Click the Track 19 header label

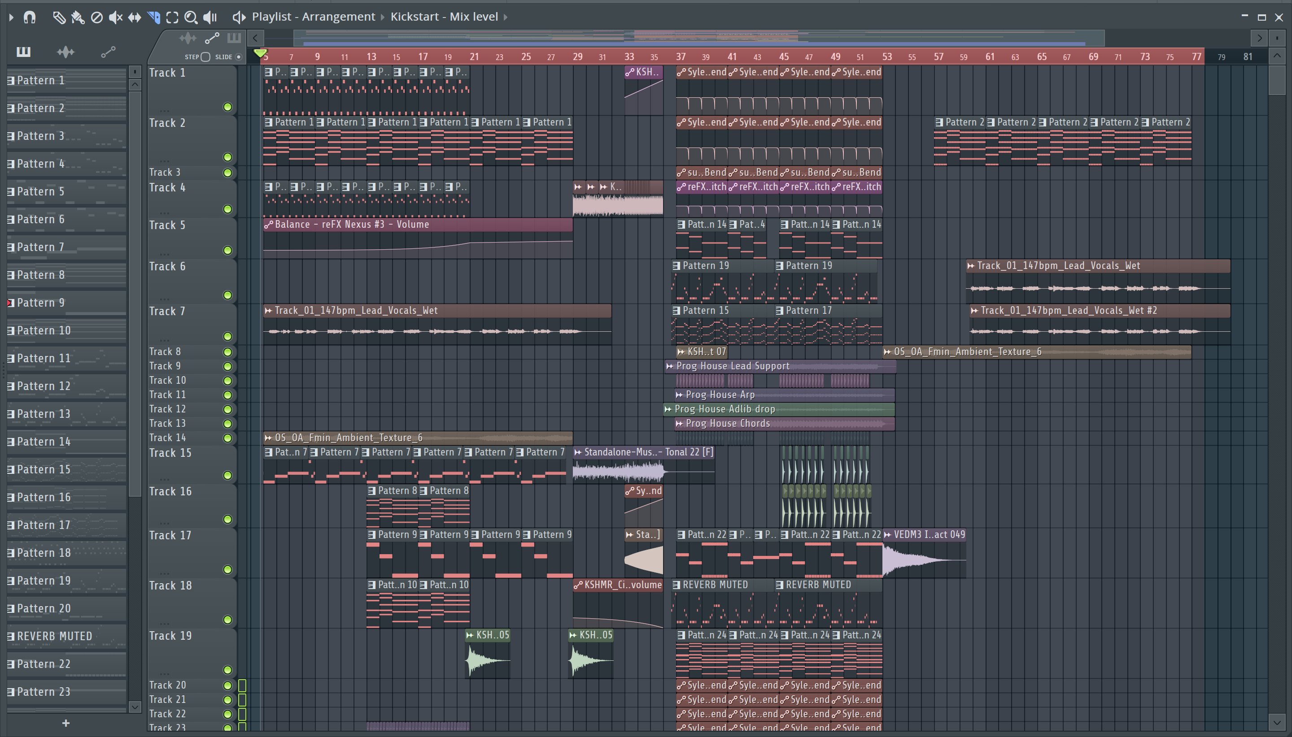170,636
